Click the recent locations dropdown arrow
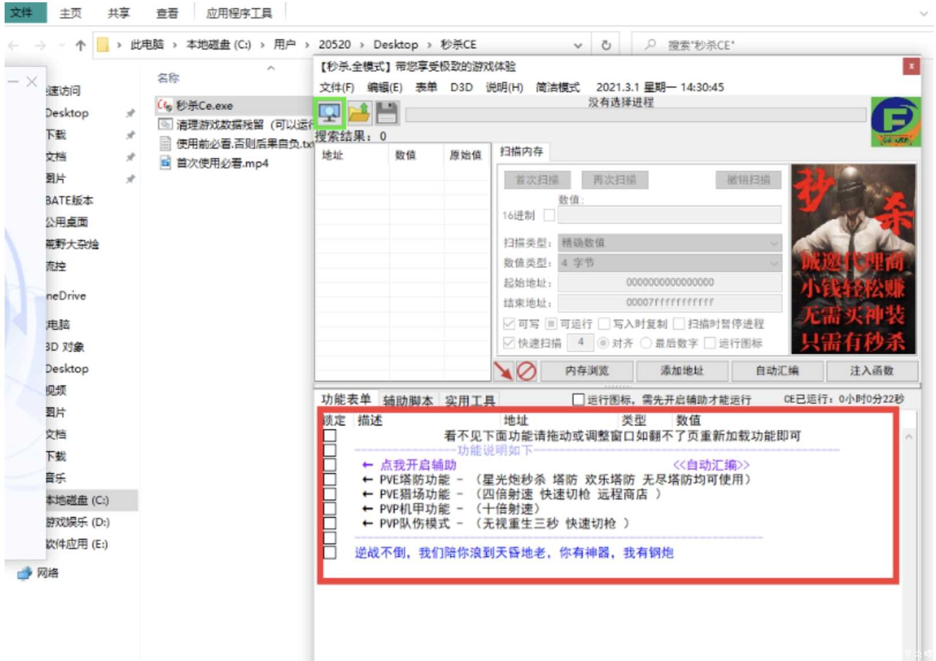The width and height of the screenshot is (936, 661). pyautogui.click(x=61, y=45)
